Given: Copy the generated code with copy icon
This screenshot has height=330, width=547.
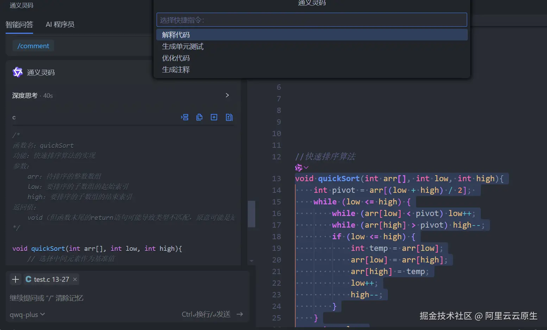Looking at the screenshot, I should pos(199,117).
